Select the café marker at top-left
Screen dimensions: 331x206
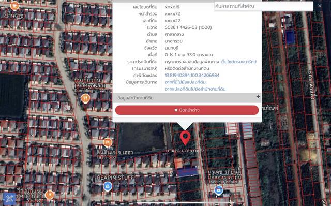[14, 6]
